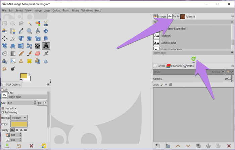Pick the Scissors Select tool

(x=46, y=23)
